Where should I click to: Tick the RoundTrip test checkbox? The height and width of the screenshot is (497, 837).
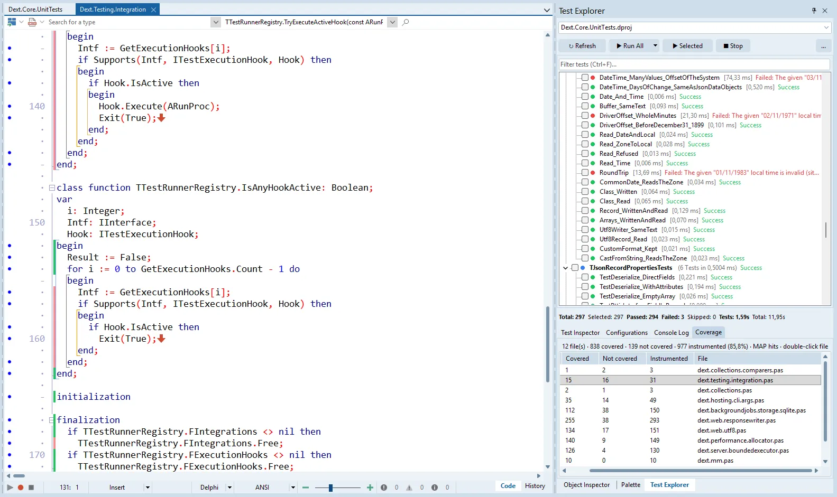pyautogui.click(x=585, y=173)
